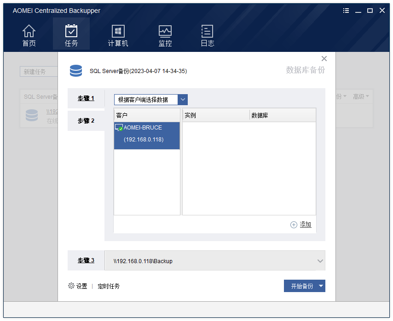The height and width of the screenshot is (321, 393).
Task: Click the gear icon beside 设置
Action: pyautogui.click(x=71, y=286)
